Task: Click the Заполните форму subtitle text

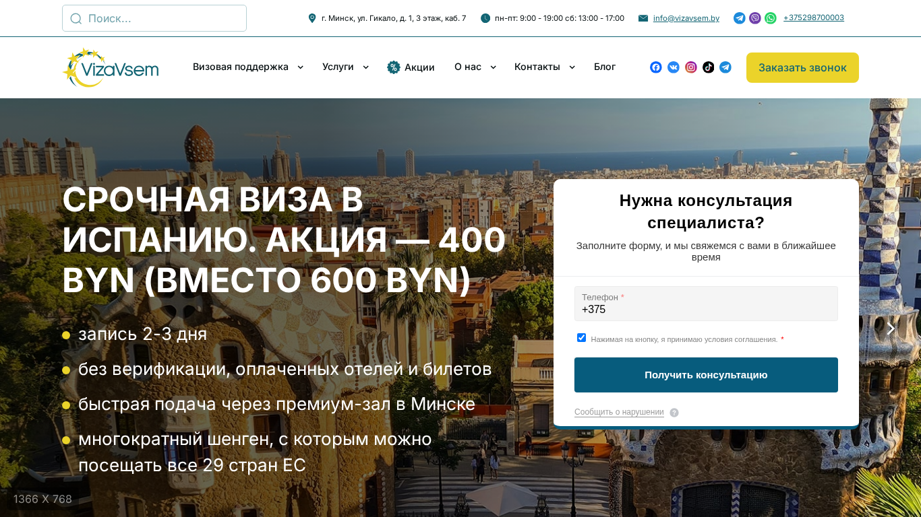Action: point(706,251)
